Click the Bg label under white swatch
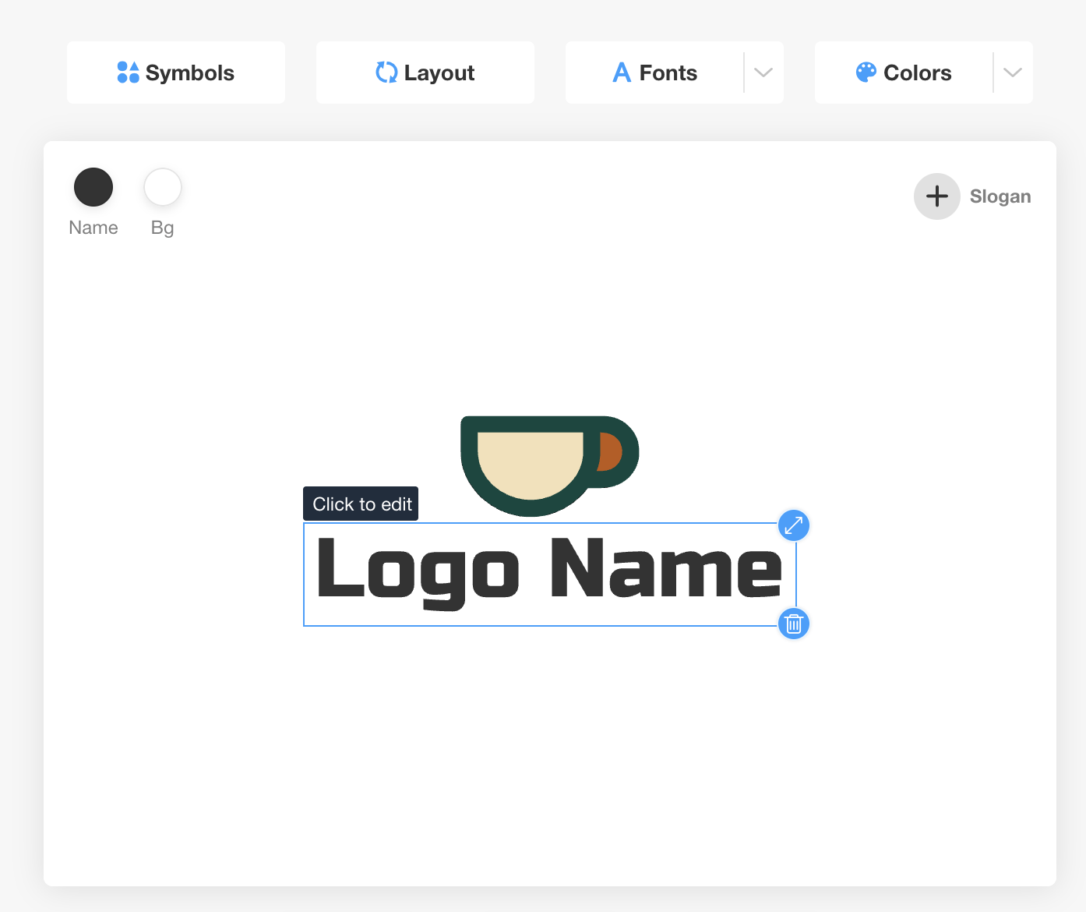The image size is (1086, 912). point(162,228)
